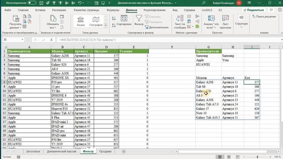Image resolution: width=283 pixels, height=159 pixels.
Task: Select column D header
Action: pyautogui.click(x=106, y=47)
